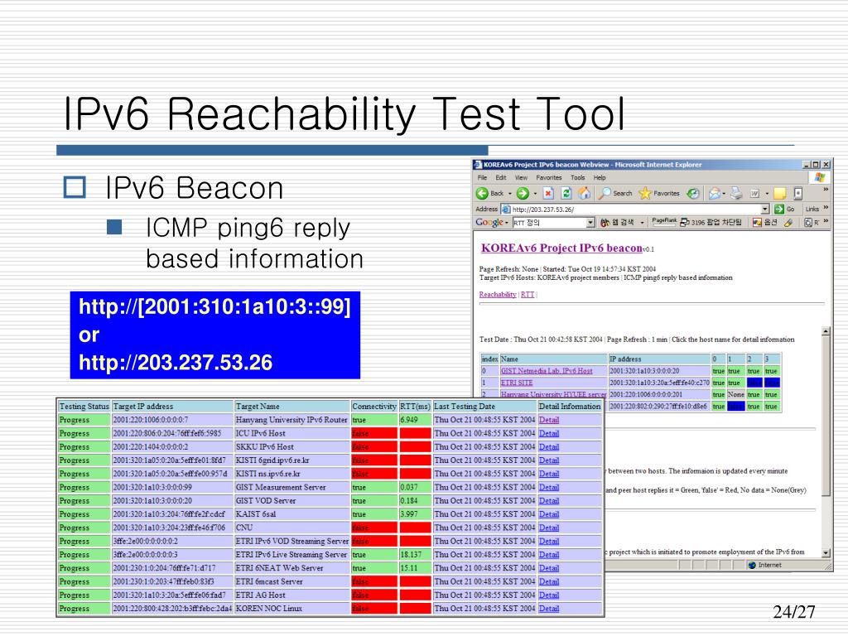Click the green Forward arrow icon
848x636 pixels.
523,193
